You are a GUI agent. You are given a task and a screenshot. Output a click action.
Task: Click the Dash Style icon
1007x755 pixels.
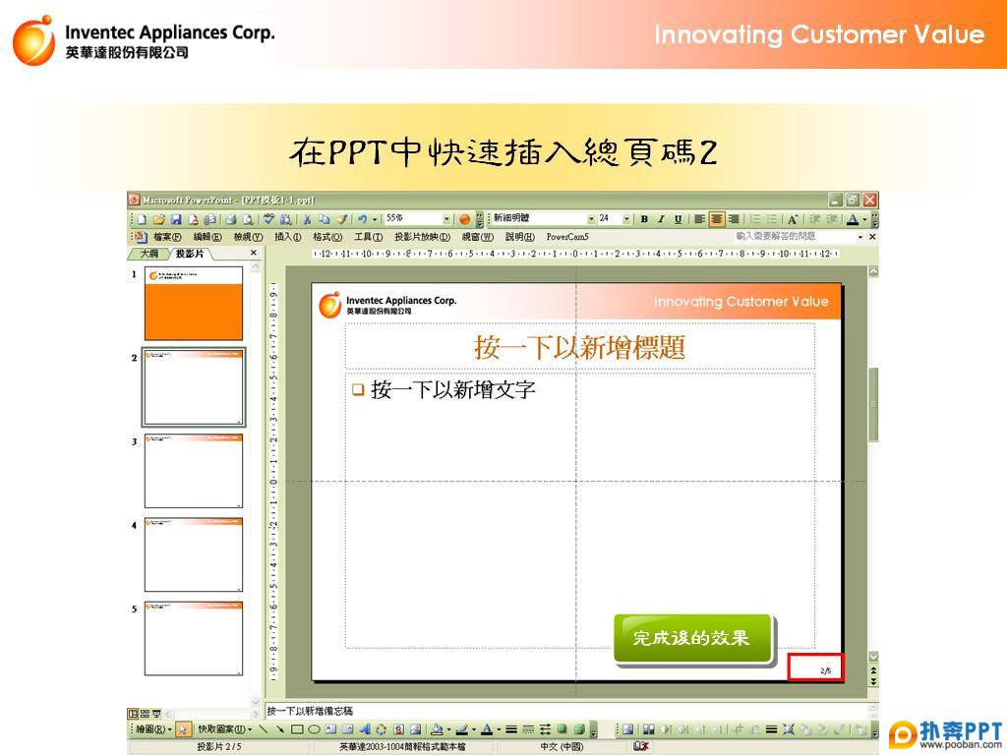click(528, 729)
